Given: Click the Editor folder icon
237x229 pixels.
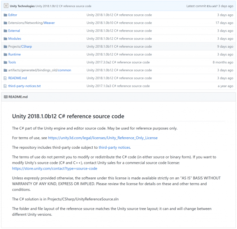Looking at the screenshot, I should [x=5, y=15].
